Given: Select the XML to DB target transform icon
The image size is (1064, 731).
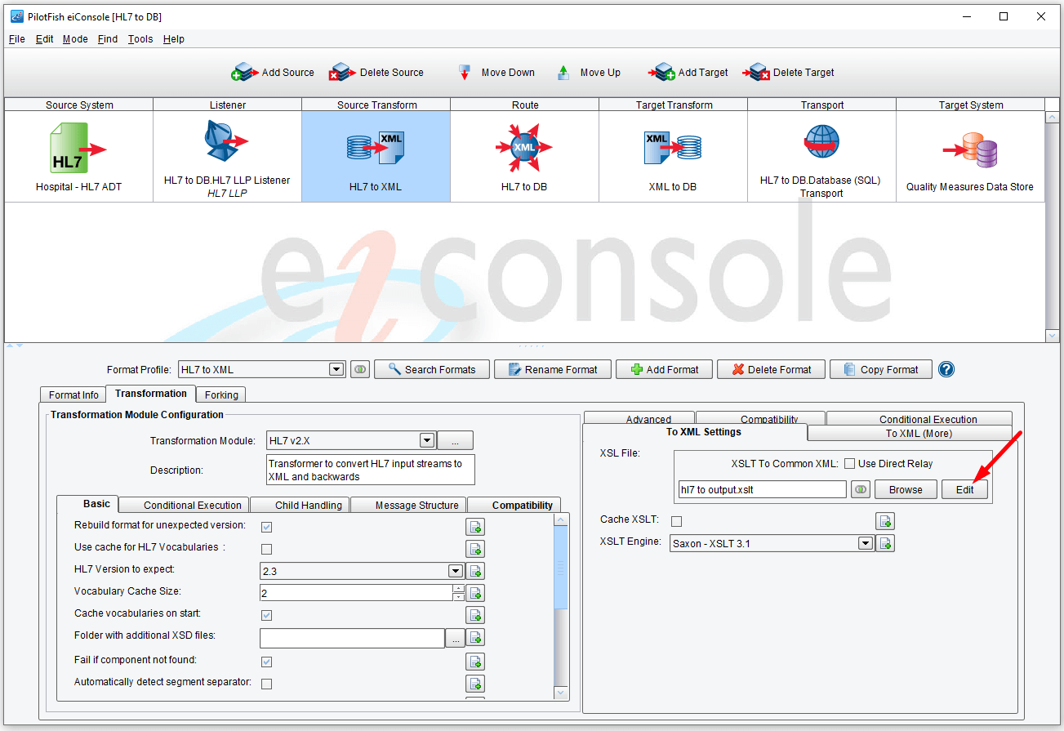Looking at the screenshot, I should (x=673, y=147).
